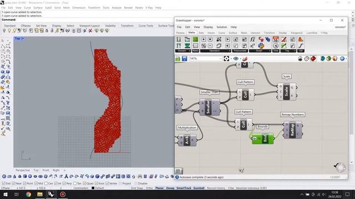The width and height of the screenshot is (355, 199).
Task: Insert a Python script component in Grasshopper
Action: point(261,45)
